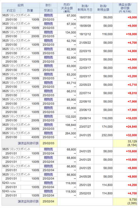The image size is (140, 208).
Task: Select the sale amount 119,500
Action: (x=71, y=192)
